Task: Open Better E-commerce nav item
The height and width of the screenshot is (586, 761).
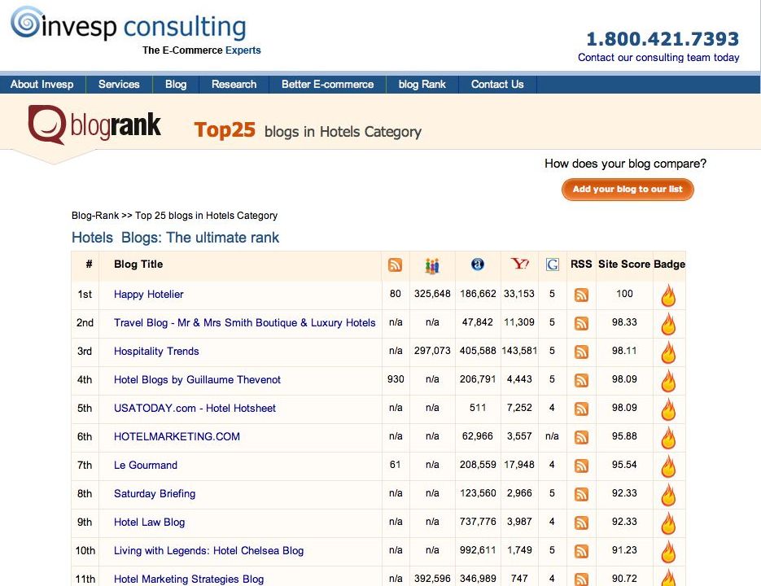Action: [328, 85]
